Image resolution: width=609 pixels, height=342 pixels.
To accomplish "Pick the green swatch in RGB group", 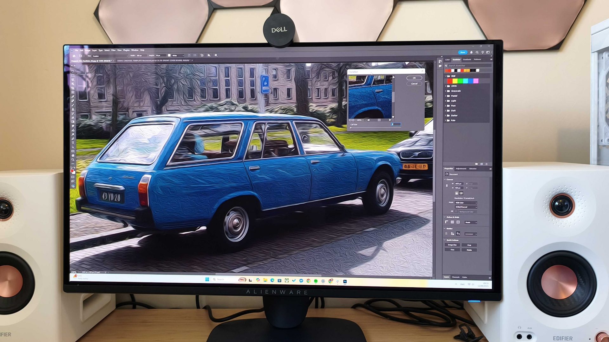I will point(460,81).
